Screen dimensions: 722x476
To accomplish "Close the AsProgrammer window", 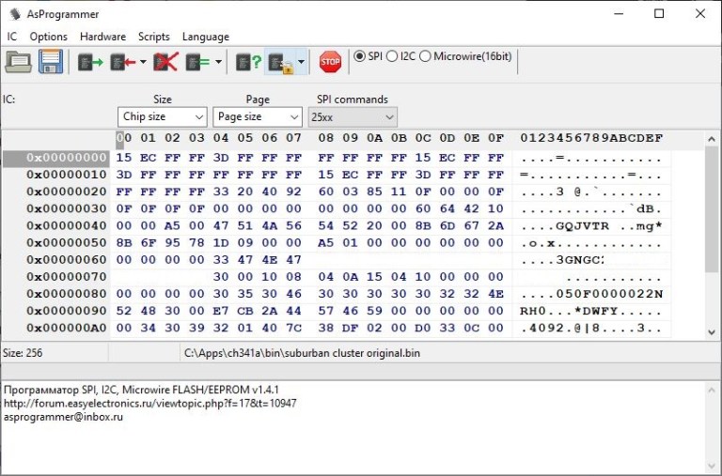I will tap(699, 14).
